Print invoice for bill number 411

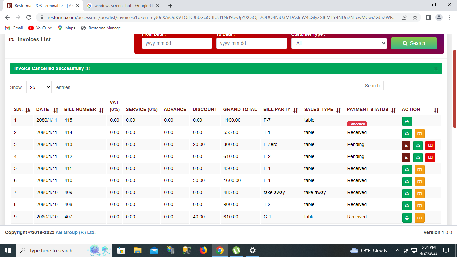click(407, 170)
